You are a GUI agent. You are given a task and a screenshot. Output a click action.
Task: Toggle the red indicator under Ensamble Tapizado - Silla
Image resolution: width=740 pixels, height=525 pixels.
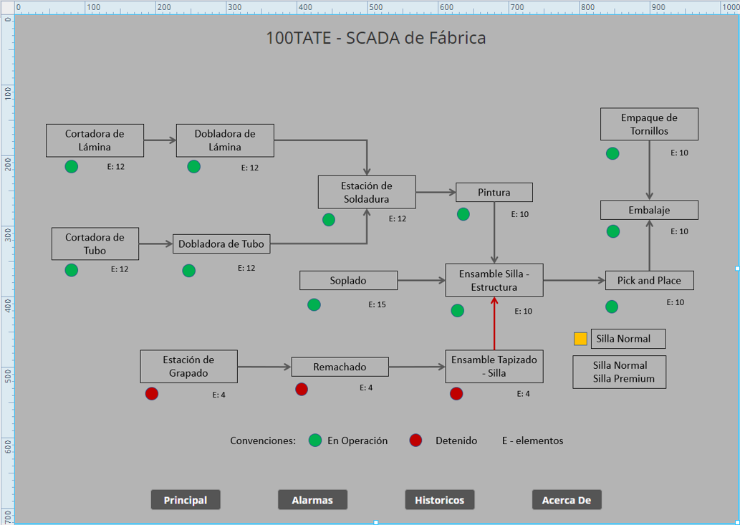click(x=456, y=393)
